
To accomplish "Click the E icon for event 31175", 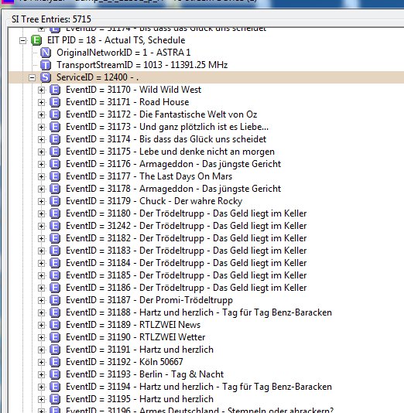I will 55,152.
